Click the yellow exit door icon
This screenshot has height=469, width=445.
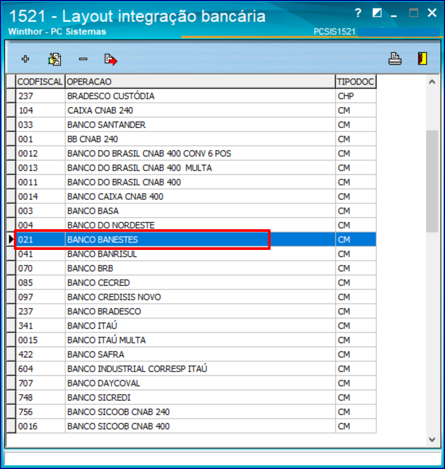tap(422, 58)
